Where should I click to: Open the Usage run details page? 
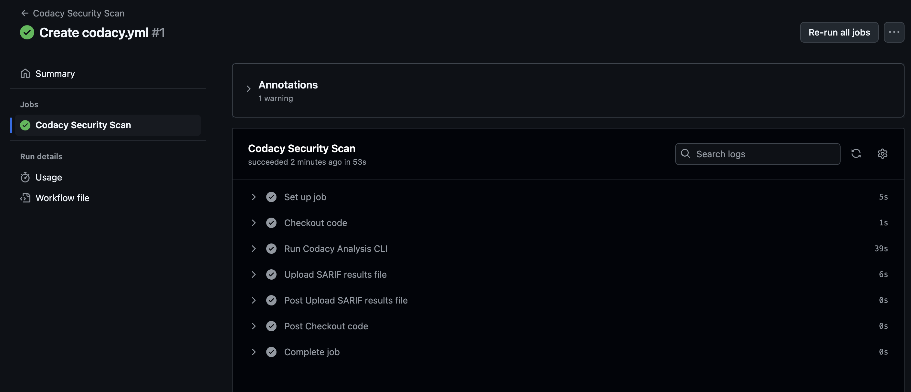click(x=49, y=177)
